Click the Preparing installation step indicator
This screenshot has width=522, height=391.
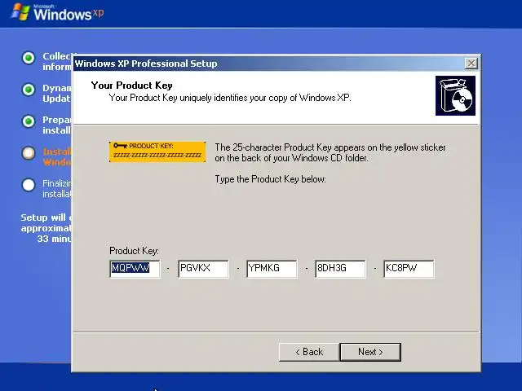tap(29, 121)
